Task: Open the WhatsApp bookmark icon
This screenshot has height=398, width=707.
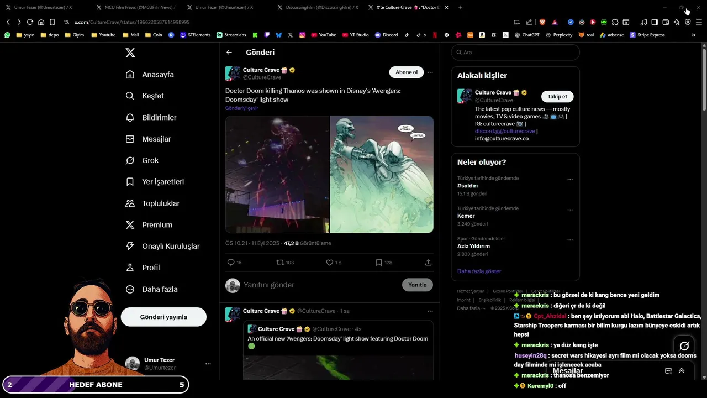Action: [7, 35]
